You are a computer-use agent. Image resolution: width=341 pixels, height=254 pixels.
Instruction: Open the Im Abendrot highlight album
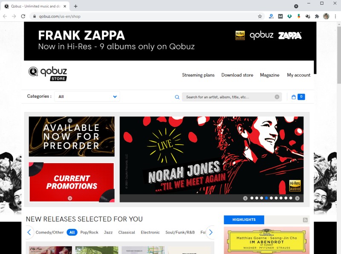267,240
